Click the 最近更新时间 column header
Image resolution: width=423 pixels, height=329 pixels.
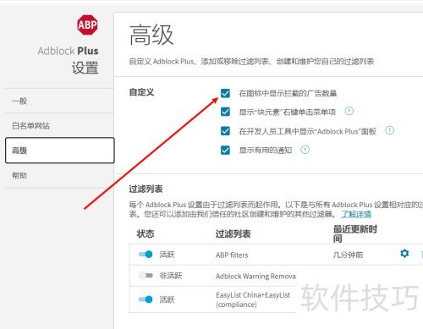coord(355,234)
